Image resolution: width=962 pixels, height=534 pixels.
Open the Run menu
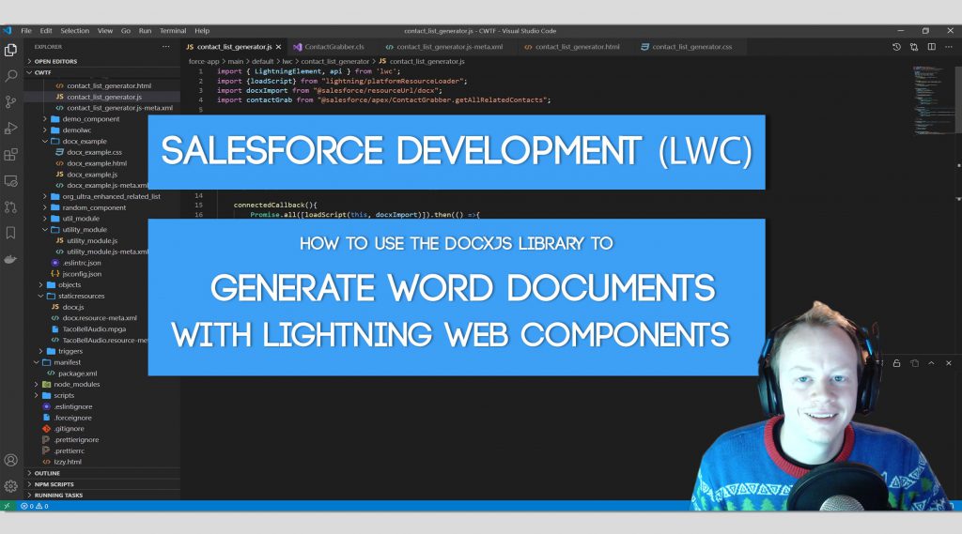click(145, 31)
